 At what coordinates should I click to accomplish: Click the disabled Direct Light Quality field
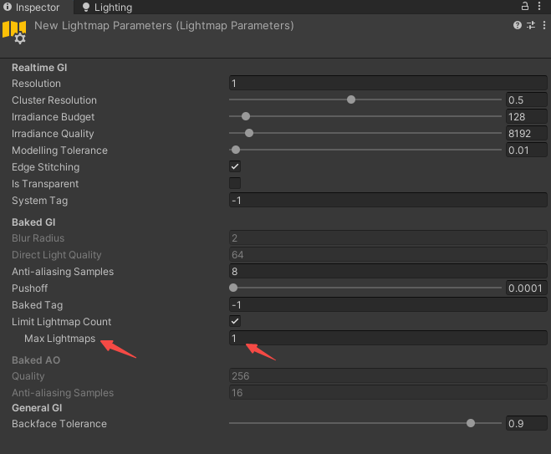click(388, 255)
